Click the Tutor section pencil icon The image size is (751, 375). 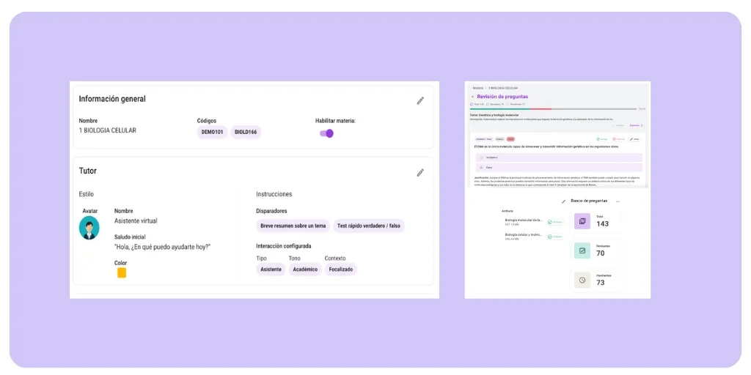point(420,173)
